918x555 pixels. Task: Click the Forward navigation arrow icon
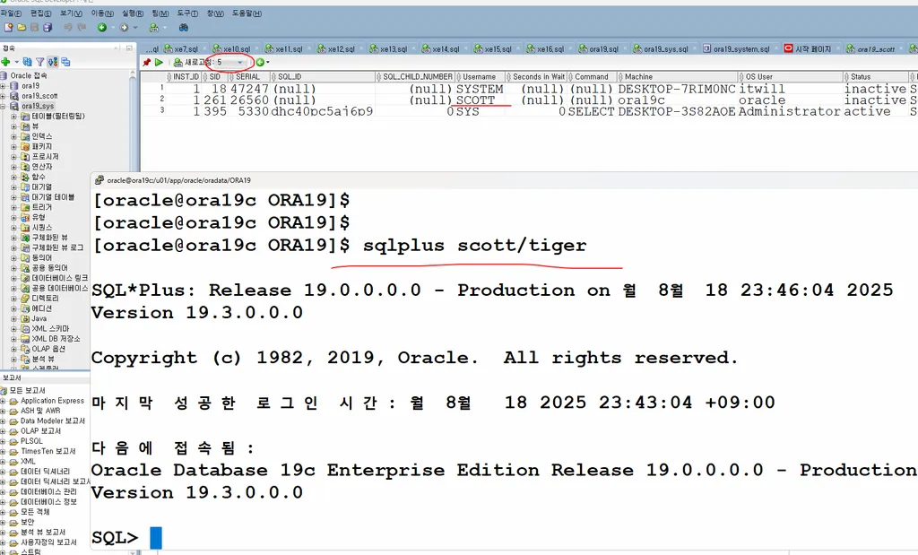(x=124, y=27)
